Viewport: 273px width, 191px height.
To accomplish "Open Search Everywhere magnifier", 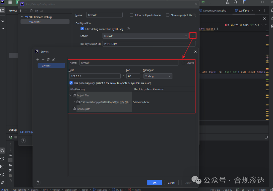I will pyautogui.click(x=235, y=2).
